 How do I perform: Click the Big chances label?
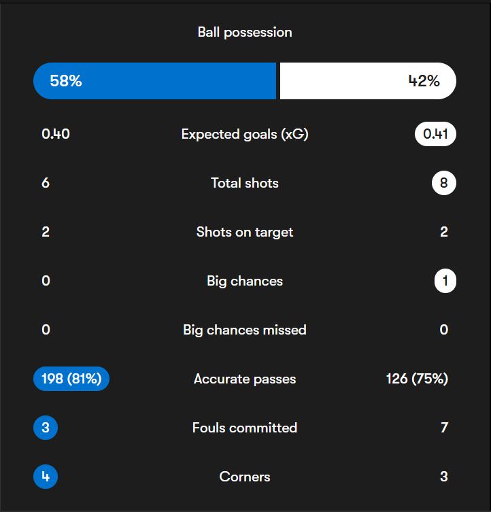pos(245,281)
